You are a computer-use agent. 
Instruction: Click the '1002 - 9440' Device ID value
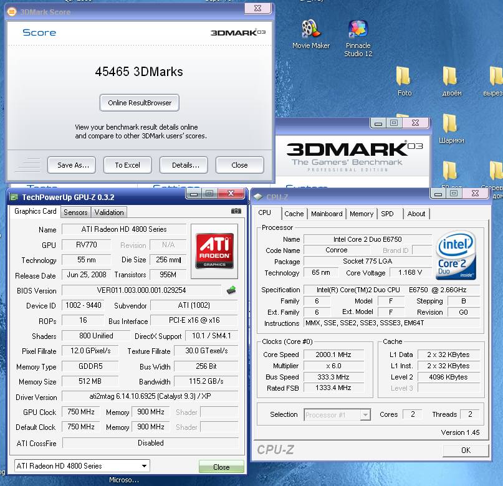tap(83, 305)
